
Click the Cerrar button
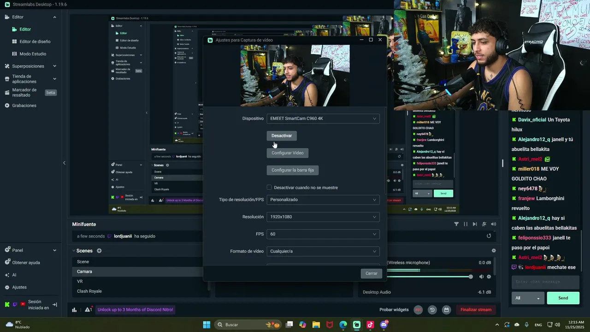(x=372, y=273)
